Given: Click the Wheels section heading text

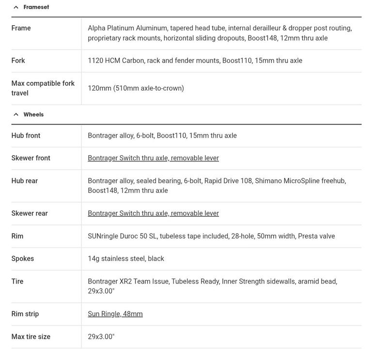Looking at the screenshot, I should tap(33, 115).
